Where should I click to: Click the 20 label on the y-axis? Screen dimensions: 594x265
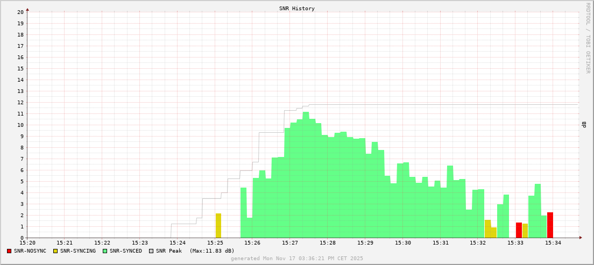(x=20, y=12)
